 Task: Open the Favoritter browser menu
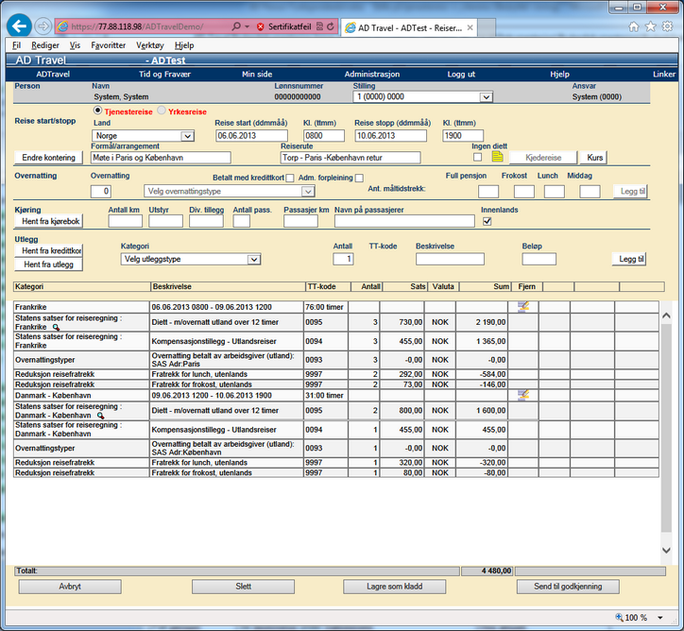coord(108,44)
